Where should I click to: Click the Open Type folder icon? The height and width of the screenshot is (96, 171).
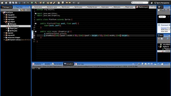[x=48, y=3]
